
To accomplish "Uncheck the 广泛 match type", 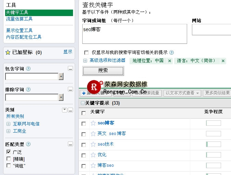I will [x=9, y=152].
